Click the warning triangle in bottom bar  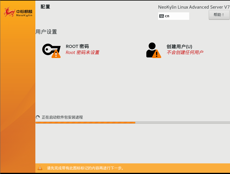[x=40, y=168]
